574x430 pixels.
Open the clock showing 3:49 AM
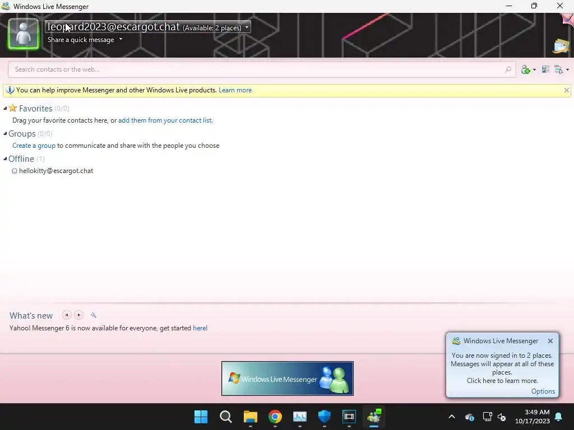(x=533, y=417)
